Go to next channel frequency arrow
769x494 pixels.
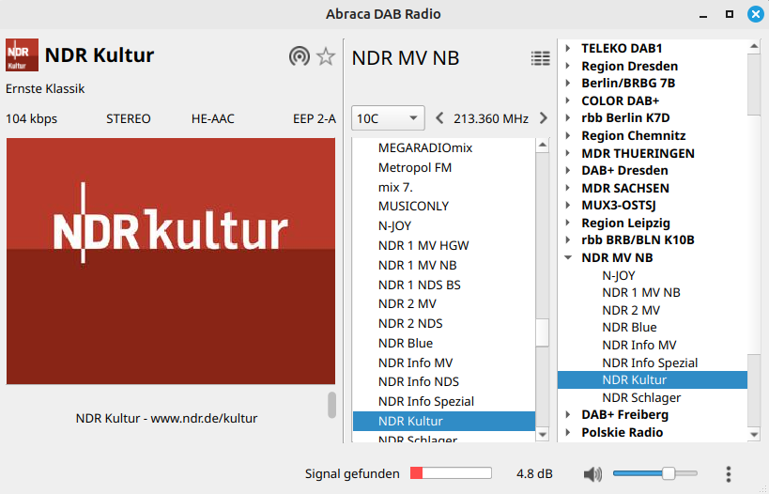(x=543, y=118)
